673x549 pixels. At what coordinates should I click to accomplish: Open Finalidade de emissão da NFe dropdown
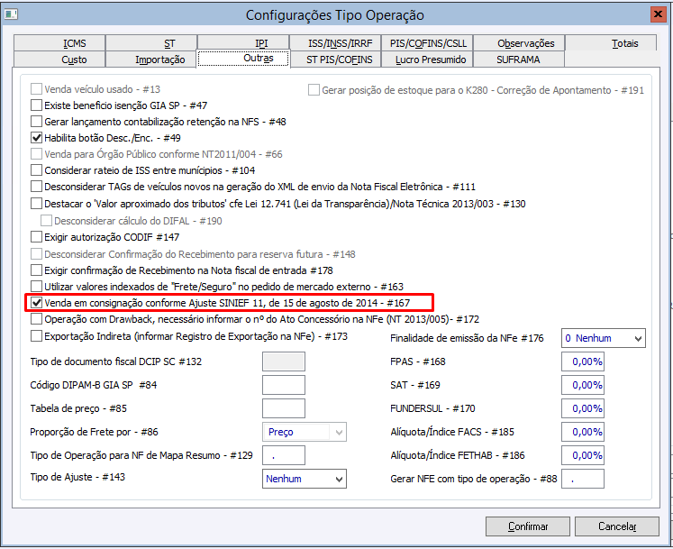[603, 338]
